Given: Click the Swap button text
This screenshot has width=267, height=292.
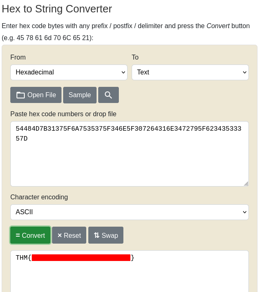Looking at the screenshot, I should pos(110,235).
